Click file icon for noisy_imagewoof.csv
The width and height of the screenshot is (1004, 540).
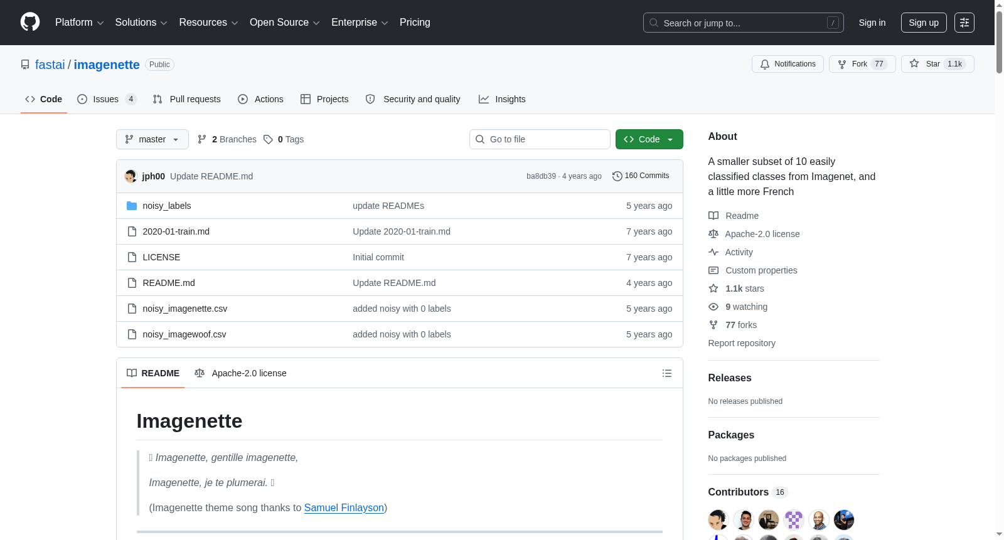[x=132, y=334]
